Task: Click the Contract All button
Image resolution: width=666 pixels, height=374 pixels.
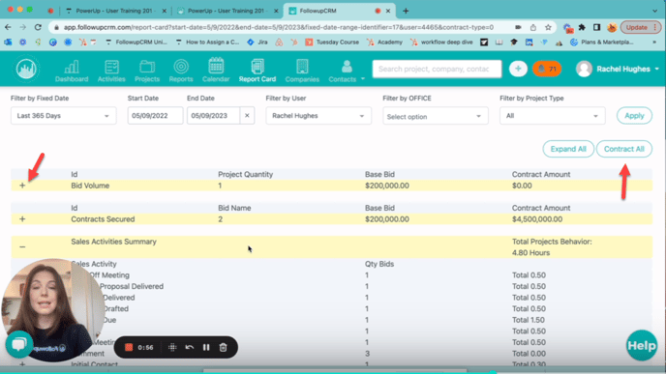Action: [624, 149]
